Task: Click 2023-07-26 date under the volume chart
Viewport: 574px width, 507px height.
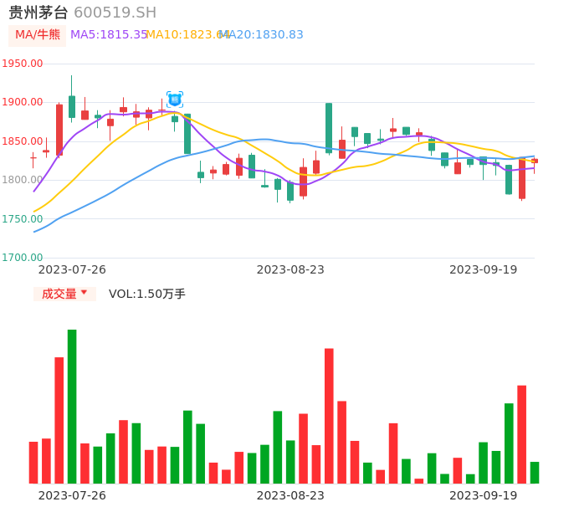Action: click(x=72, y=495)
